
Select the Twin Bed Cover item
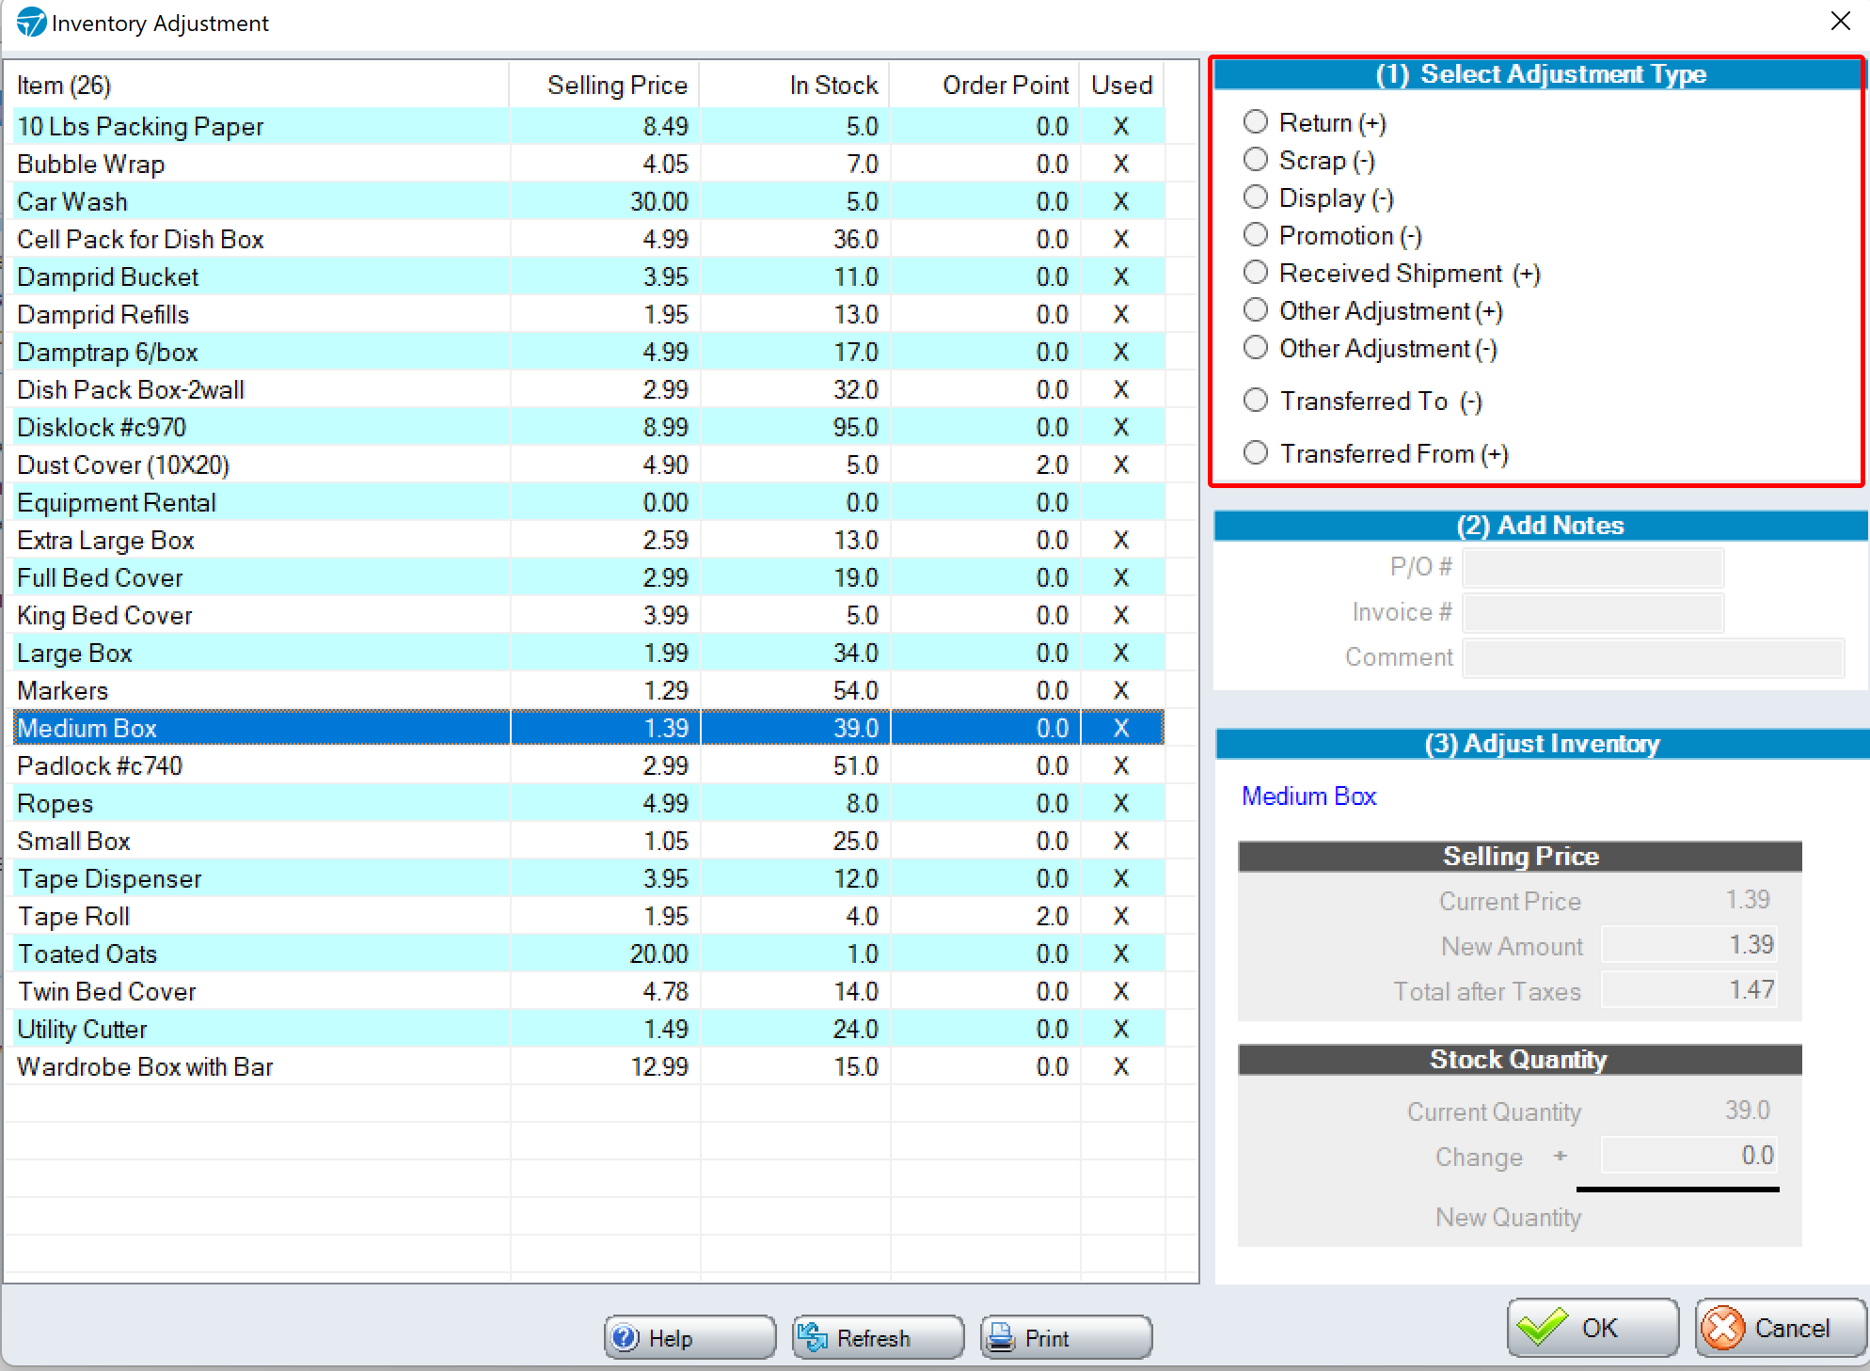[x=589, y=991]
